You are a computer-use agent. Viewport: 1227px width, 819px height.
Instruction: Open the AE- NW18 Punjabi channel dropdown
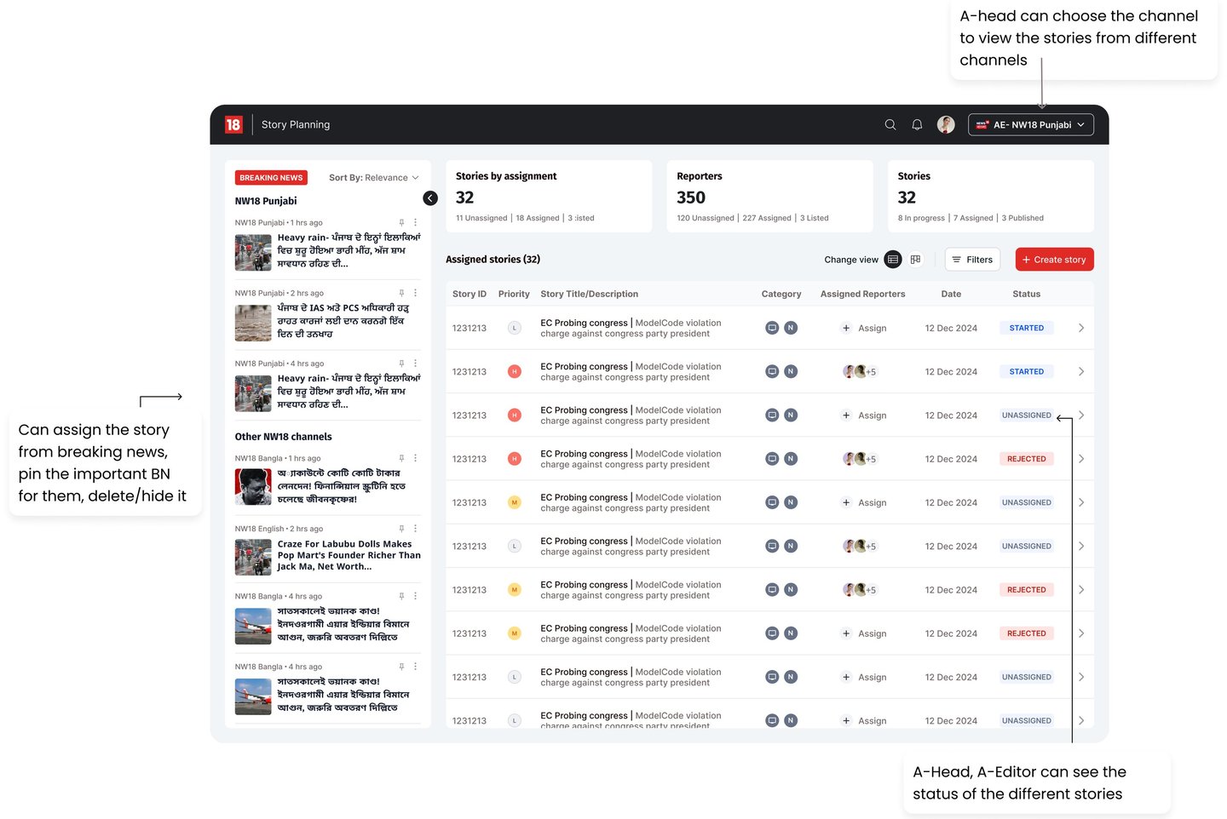point(1031,124)
